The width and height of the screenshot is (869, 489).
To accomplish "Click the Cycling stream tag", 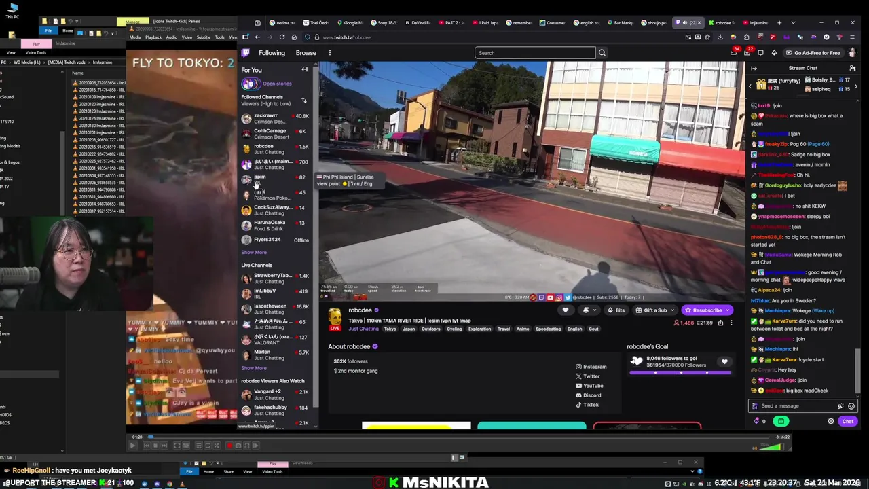I will tap(454, 329).
